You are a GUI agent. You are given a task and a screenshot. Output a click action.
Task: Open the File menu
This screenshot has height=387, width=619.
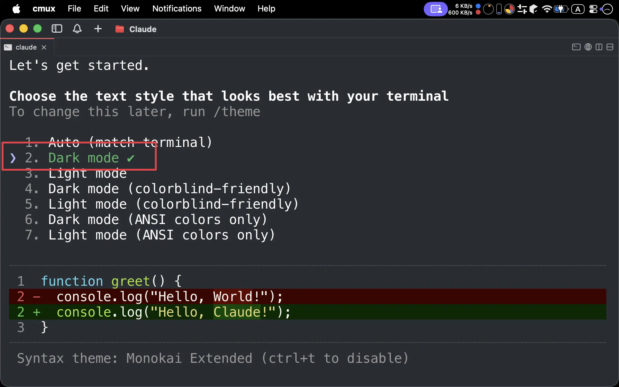pos(74,9)
